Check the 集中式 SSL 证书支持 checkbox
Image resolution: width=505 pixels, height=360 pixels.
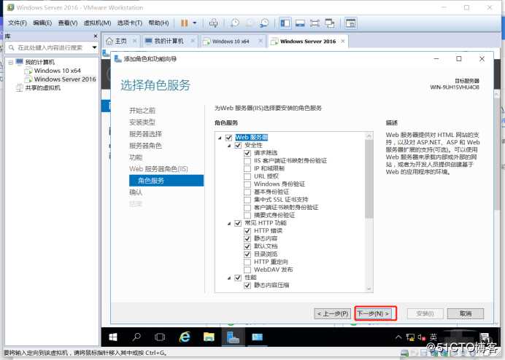(x=247, y=200)
